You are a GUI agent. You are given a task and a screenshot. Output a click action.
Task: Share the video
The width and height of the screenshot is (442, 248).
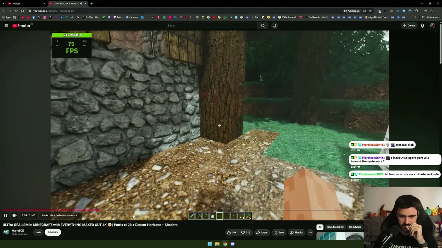(x=262, y=232)
